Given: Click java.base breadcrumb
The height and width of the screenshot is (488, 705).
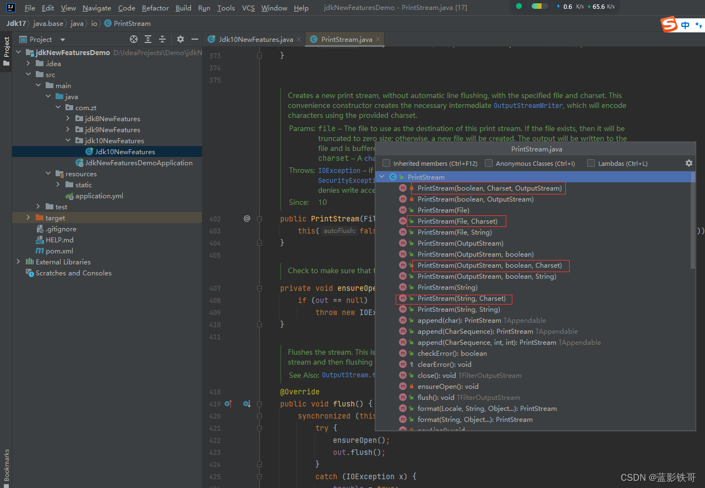Looking at the screenshot, I should pyautogui.click(x=48, y=23).
